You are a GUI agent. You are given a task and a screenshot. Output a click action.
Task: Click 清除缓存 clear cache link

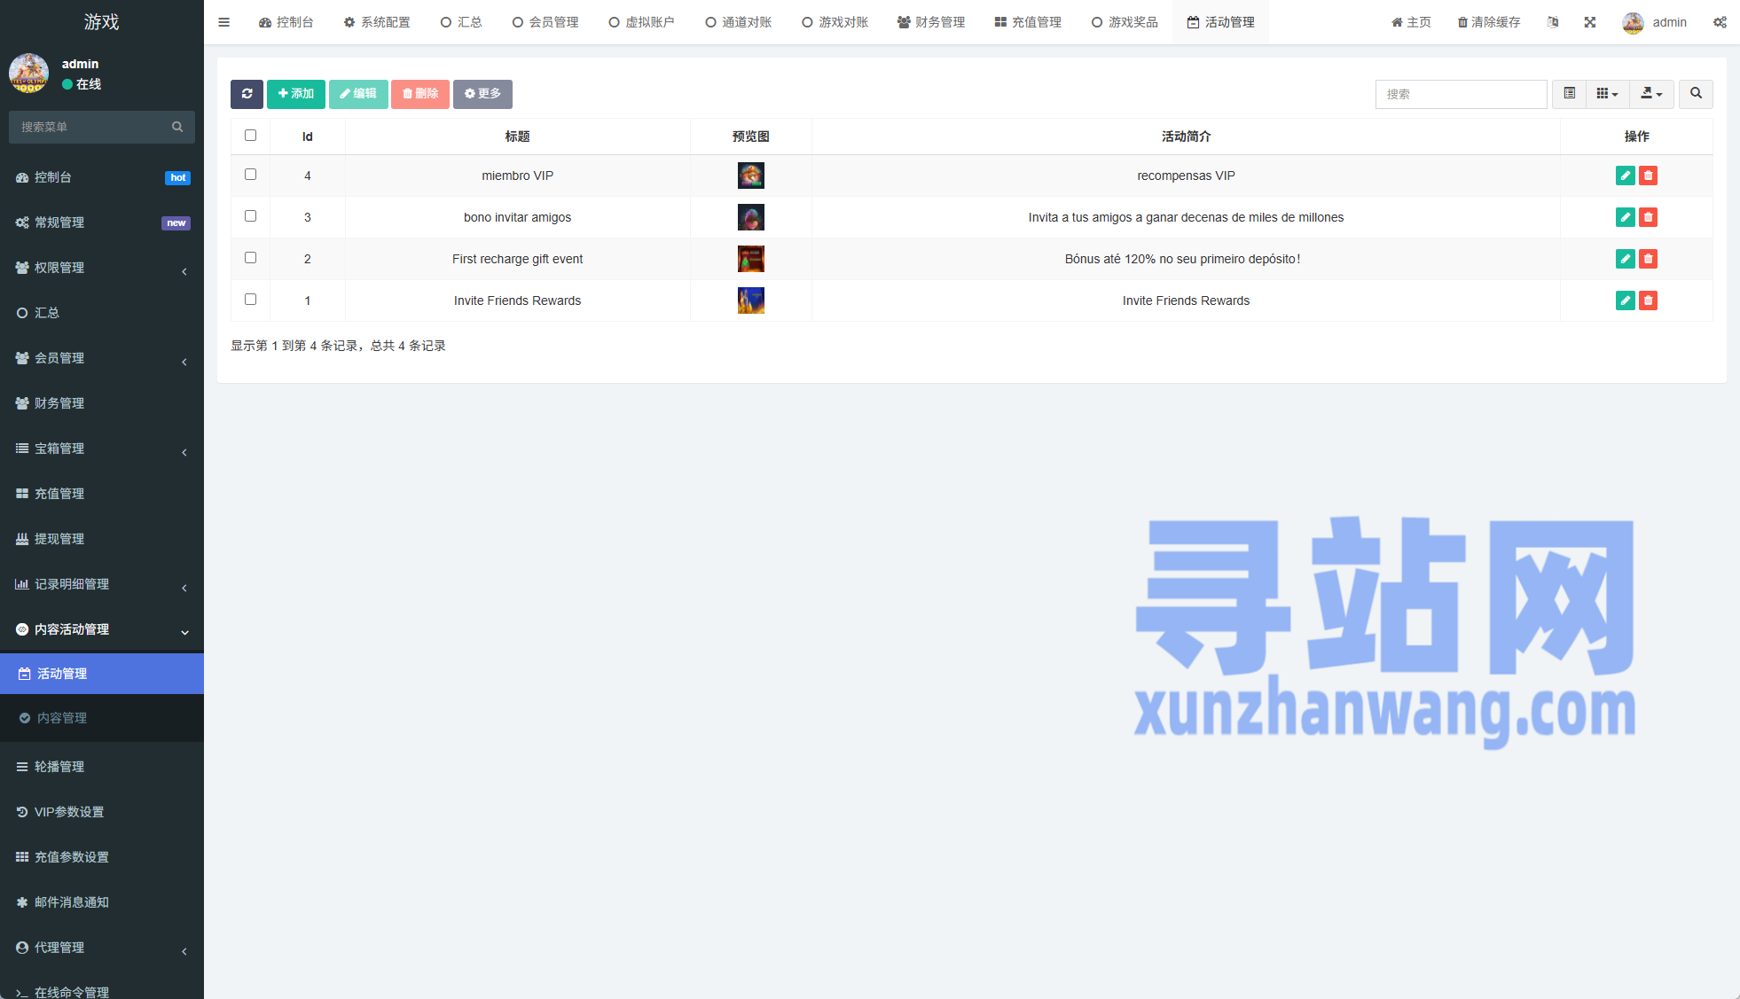tap(1489, 22)
